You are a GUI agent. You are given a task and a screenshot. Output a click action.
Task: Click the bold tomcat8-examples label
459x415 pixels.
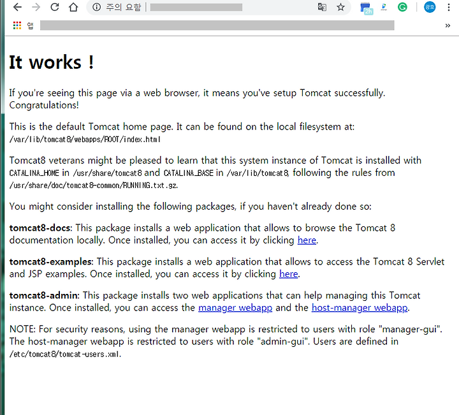tap(51, 261)
